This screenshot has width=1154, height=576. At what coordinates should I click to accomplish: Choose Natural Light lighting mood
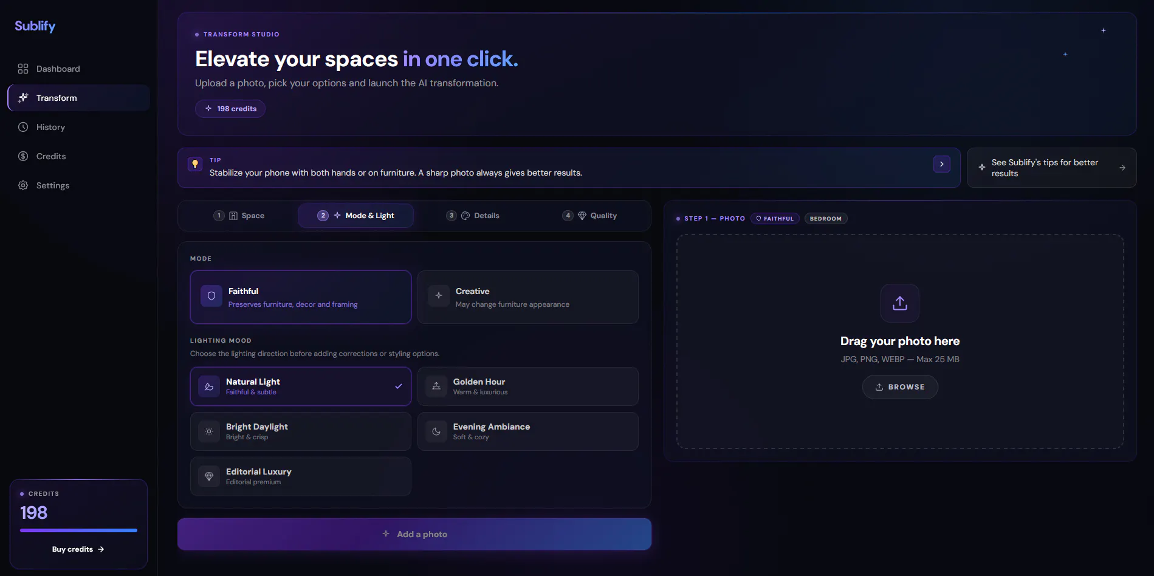[301, 386]
